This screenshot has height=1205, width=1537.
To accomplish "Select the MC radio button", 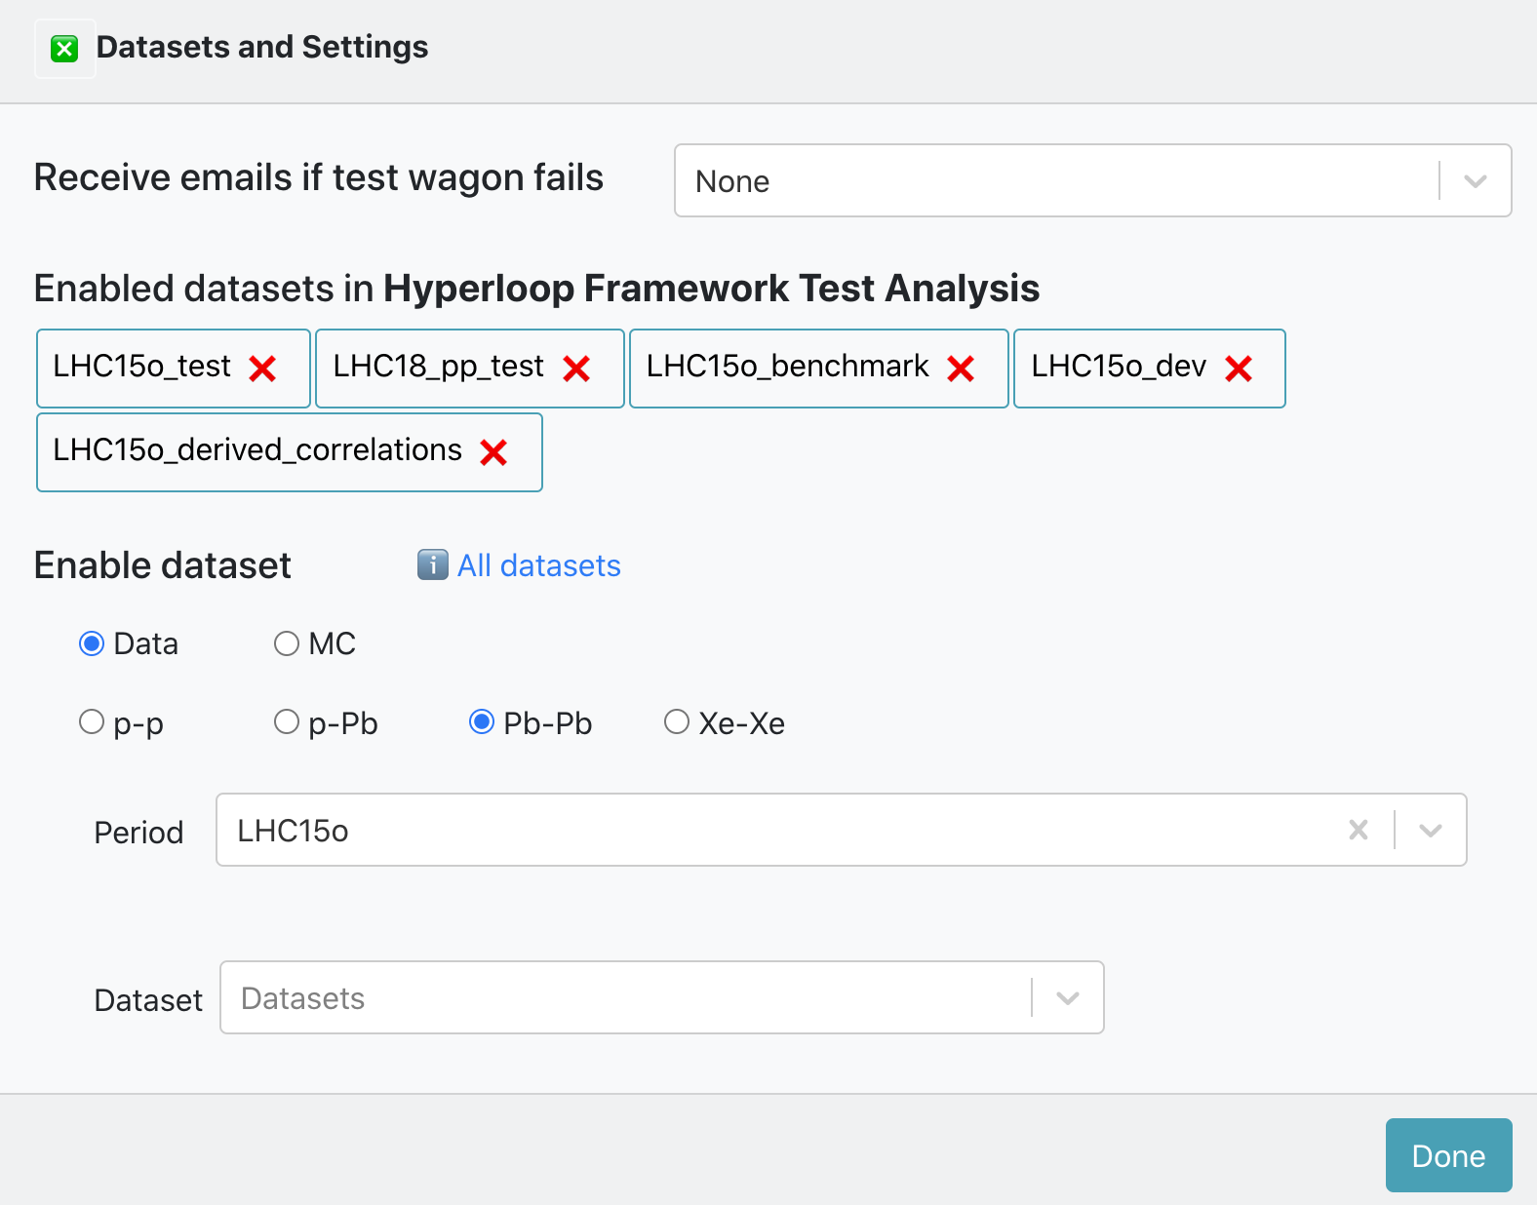I will (x=287, y=643).
